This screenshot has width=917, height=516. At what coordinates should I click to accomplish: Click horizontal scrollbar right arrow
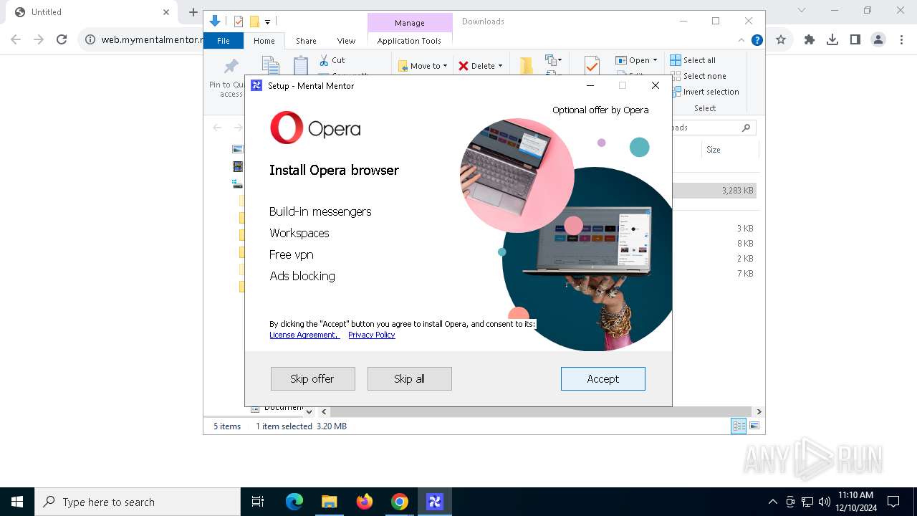point(759,411)
